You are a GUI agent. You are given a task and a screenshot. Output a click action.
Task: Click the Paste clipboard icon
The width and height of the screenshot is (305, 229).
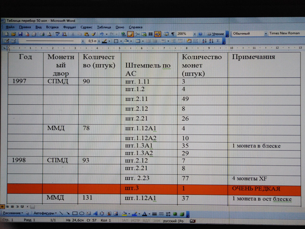pos(86,34)
